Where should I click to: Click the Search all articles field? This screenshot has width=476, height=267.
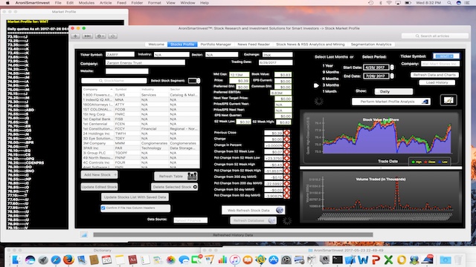pyautogui.click(x=434, y=36)
